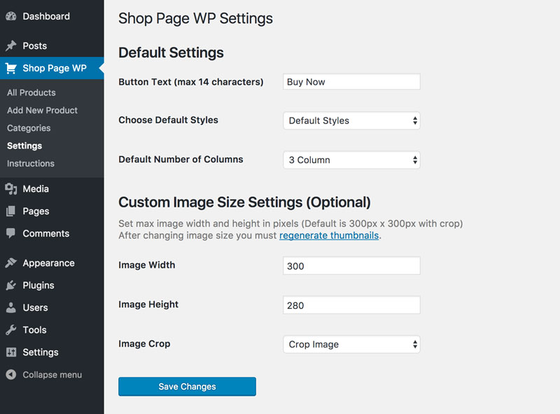Select the Shop Page WP cart icon
560x414 pixels.
(x=11, y=68)
